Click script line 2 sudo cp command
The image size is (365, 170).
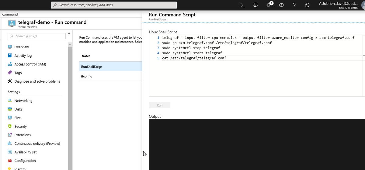tap(217, 43)
